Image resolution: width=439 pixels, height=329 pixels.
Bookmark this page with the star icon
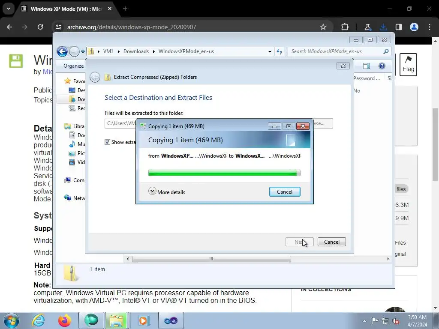point(323,27)
